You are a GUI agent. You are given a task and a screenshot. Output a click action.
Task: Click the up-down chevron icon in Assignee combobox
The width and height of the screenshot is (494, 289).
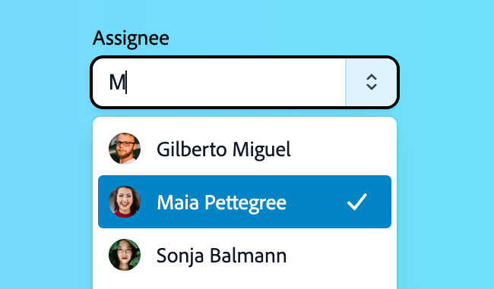pos(372,82)
